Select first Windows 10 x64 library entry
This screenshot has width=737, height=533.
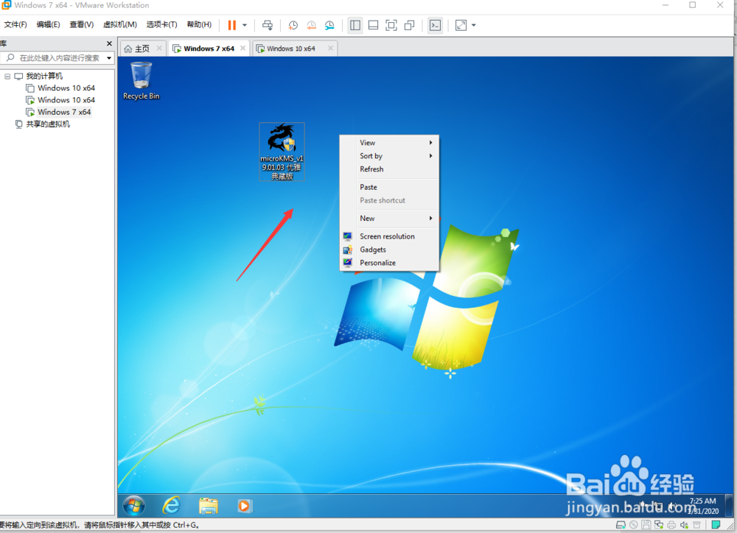pos(66,88)
